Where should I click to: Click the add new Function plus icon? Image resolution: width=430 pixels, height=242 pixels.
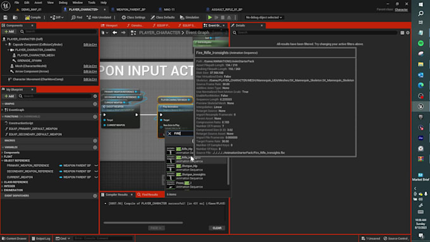click(x=95, y=117)
